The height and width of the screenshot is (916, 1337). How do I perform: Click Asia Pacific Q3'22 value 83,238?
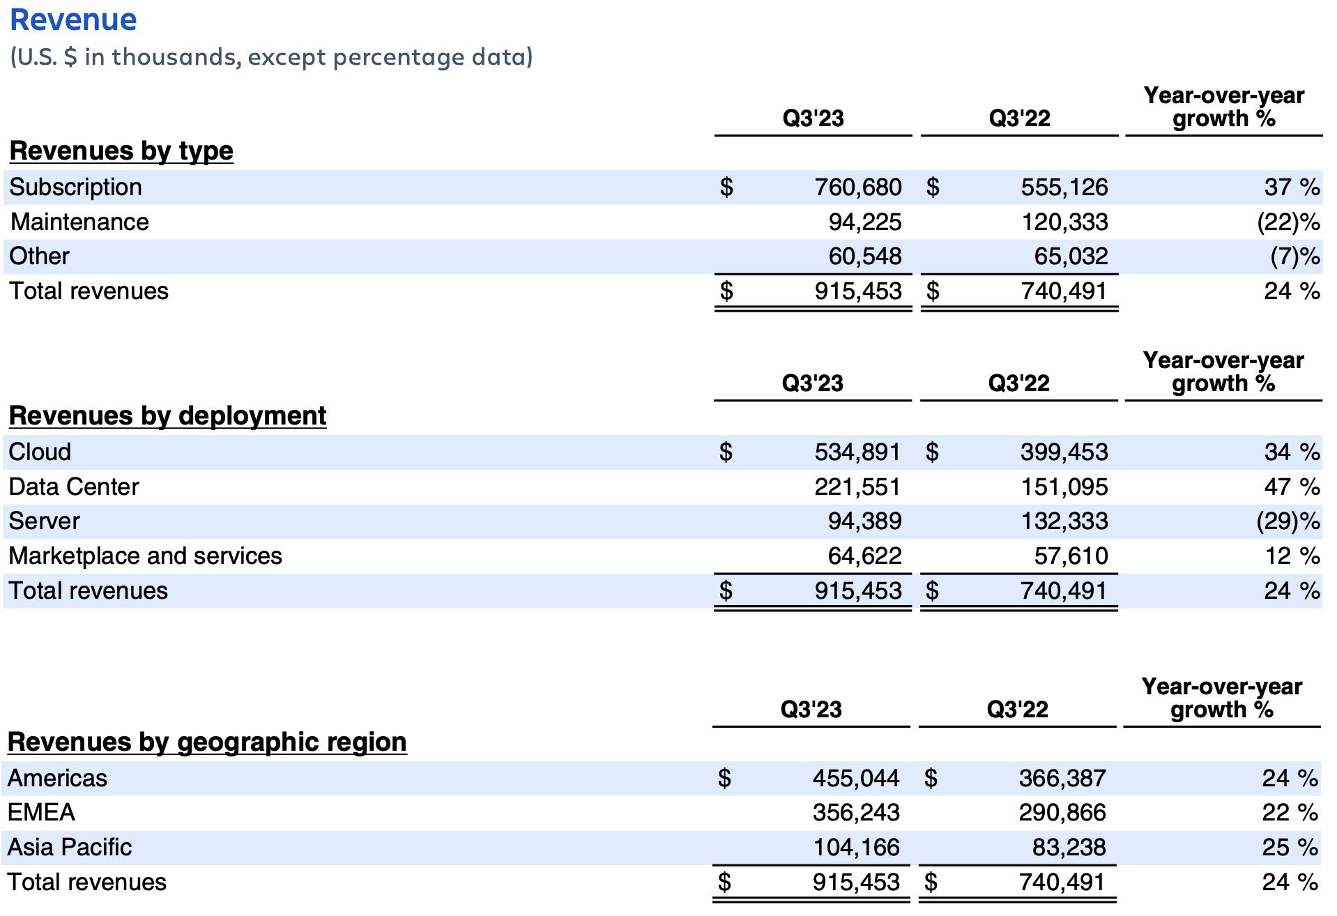click(x=1069, y=847)
